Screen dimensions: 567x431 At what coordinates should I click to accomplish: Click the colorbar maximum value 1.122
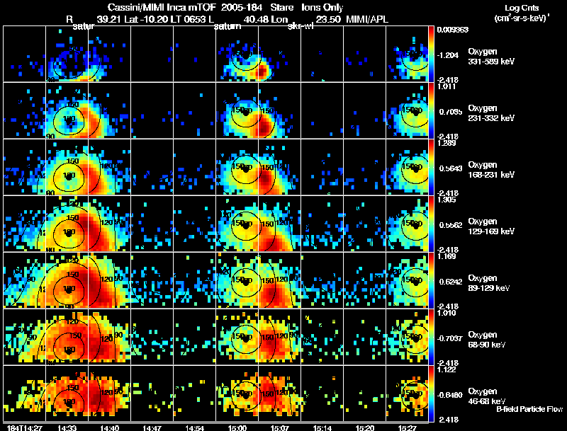(x=447, y=369)
